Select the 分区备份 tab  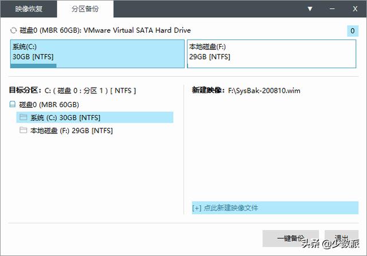[85, 9]
